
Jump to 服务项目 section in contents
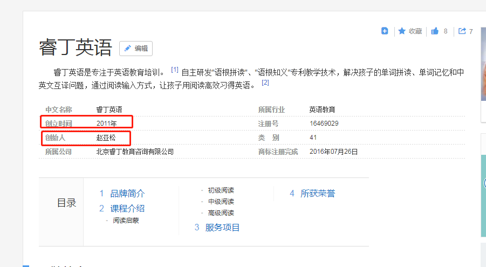point(222,228)
